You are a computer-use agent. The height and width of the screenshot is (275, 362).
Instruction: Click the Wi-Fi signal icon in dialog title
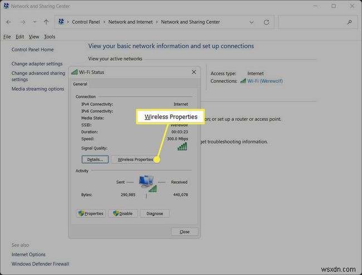pos(75,72)
